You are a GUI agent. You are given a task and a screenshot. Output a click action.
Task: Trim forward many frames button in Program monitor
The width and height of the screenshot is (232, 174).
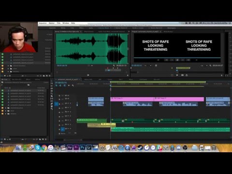[x=188, y=60]
